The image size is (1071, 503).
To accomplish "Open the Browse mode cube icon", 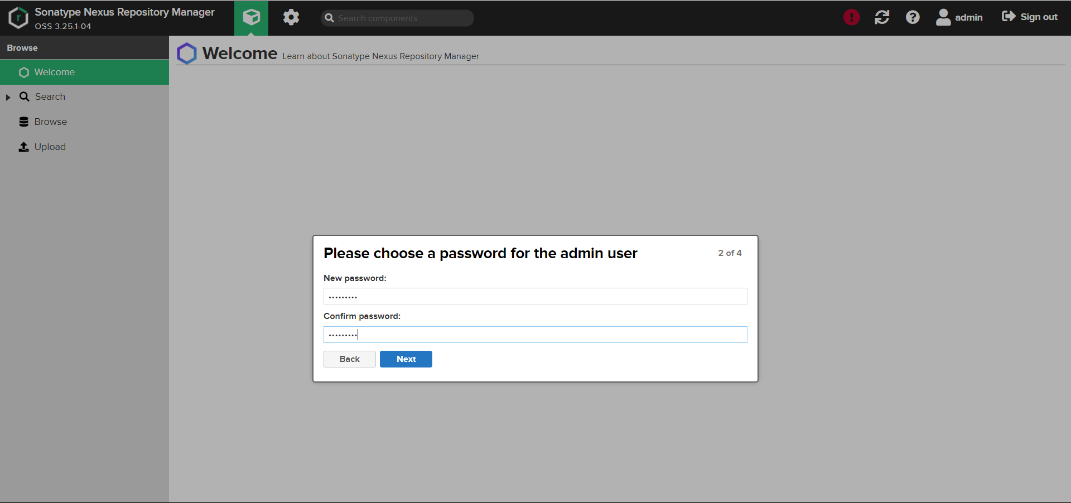I will tap(251, 17).
